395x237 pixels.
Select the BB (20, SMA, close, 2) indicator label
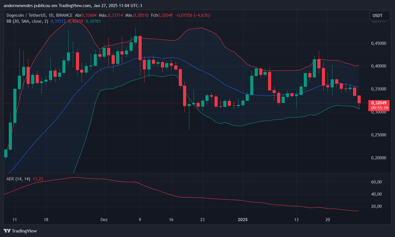point(27,21)
